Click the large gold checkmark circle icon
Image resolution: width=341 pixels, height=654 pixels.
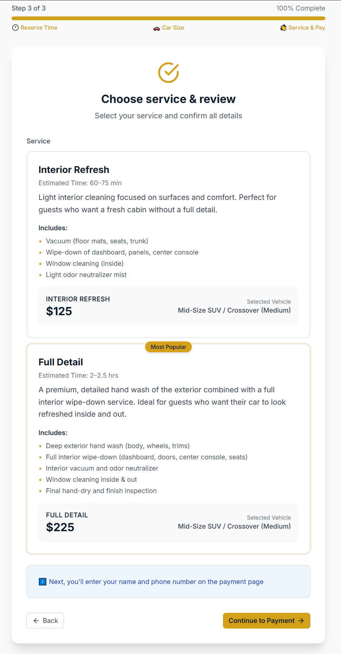tap(168, 73)
